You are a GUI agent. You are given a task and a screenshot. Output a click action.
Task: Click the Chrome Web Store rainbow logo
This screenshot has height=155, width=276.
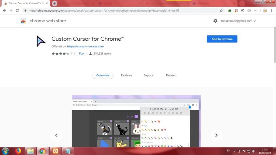(x=23, y=21)
